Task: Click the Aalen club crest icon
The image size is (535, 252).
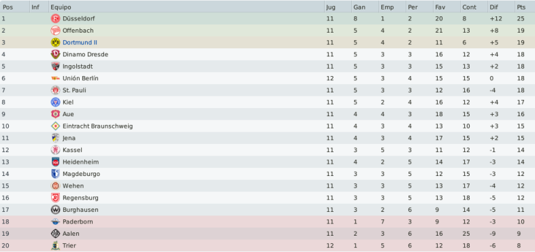Action: 55,234
